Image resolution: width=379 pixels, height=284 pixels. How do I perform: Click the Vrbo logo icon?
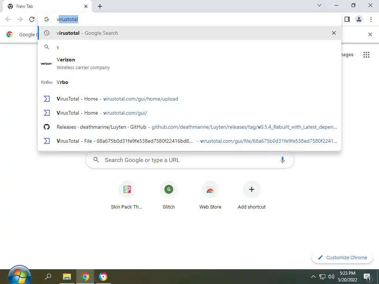coord(47,82)
